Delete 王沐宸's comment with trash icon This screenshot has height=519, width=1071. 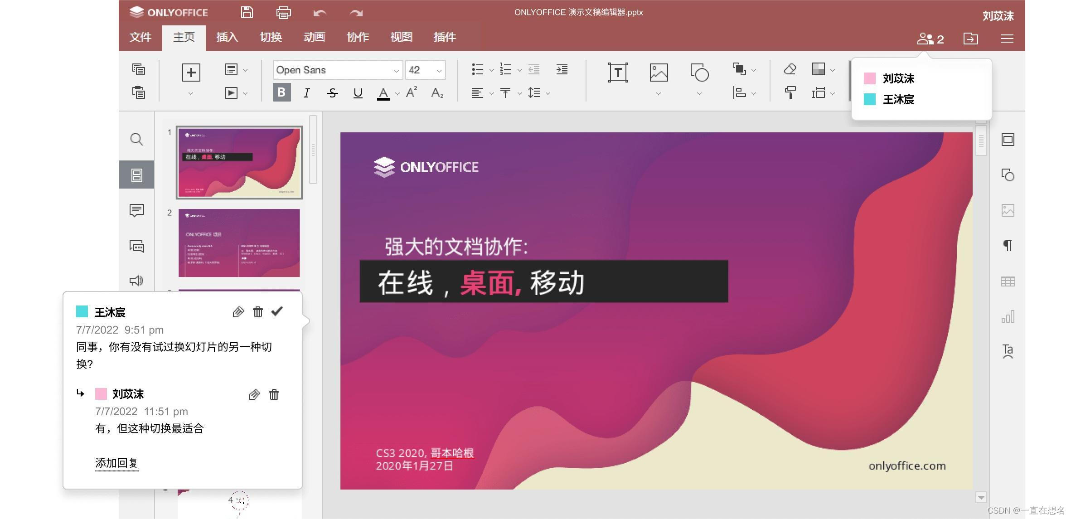257,312
